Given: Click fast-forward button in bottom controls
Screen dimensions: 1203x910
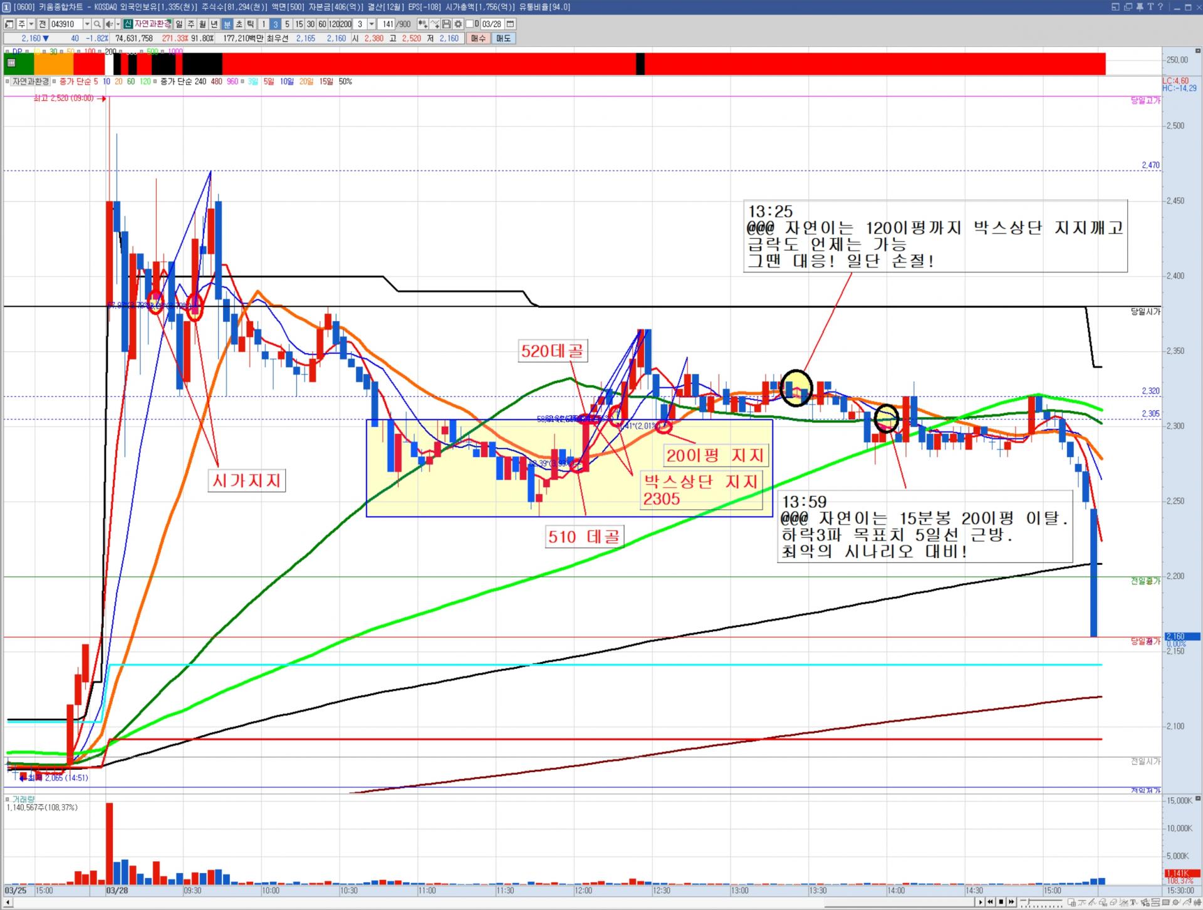Looking at the screenshot, I should point(1011,902).
